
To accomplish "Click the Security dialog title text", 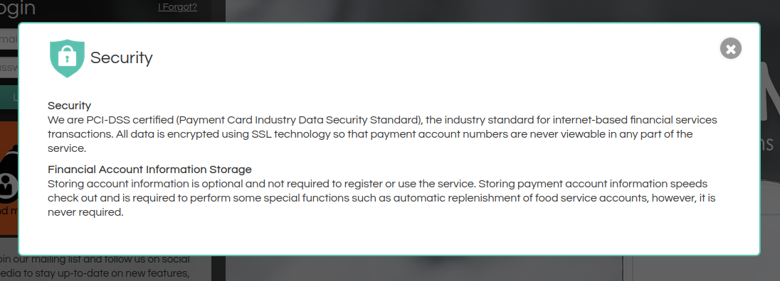I will pyautogui.click(x=121, y=58).
